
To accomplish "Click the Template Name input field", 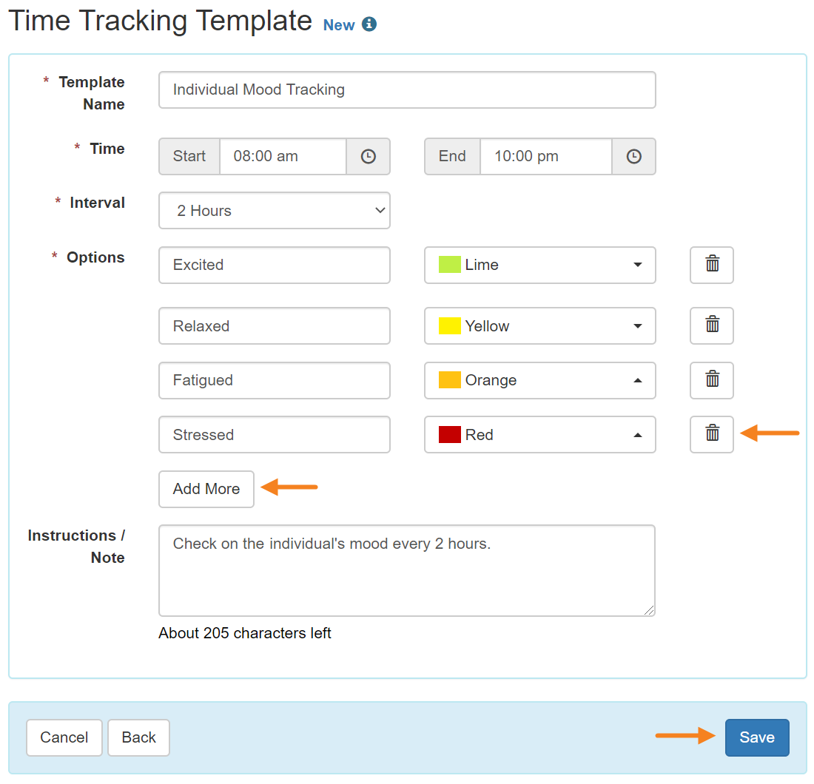I will tap(407, 89).
